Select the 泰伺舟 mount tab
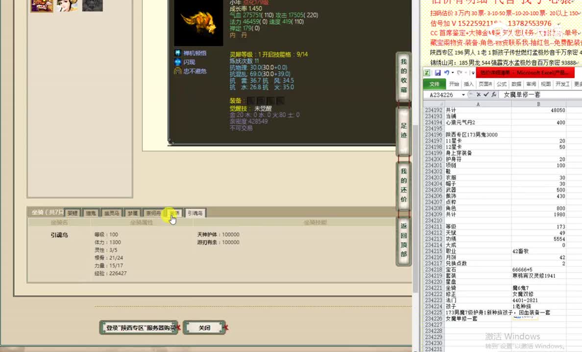582x352 pixels. coord(153,213)
